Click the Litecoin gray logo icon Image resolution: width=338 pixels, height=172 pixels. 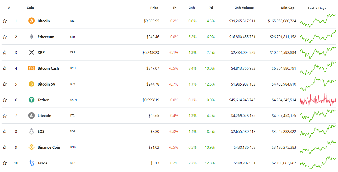point(31,116)
